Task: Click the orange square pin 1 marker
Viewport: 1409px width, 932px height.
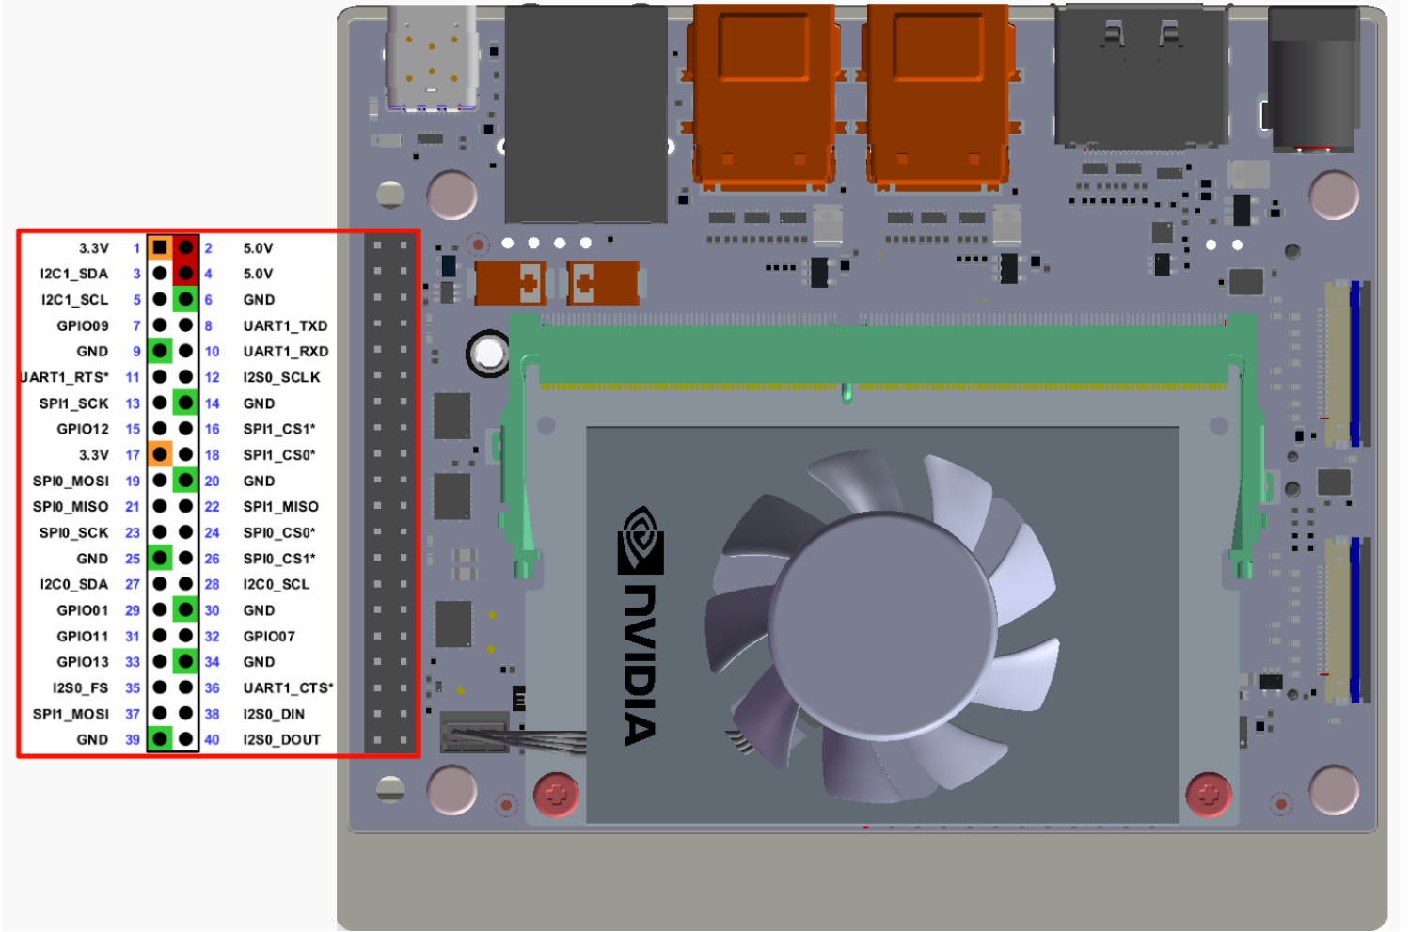Action: (160, 248)
